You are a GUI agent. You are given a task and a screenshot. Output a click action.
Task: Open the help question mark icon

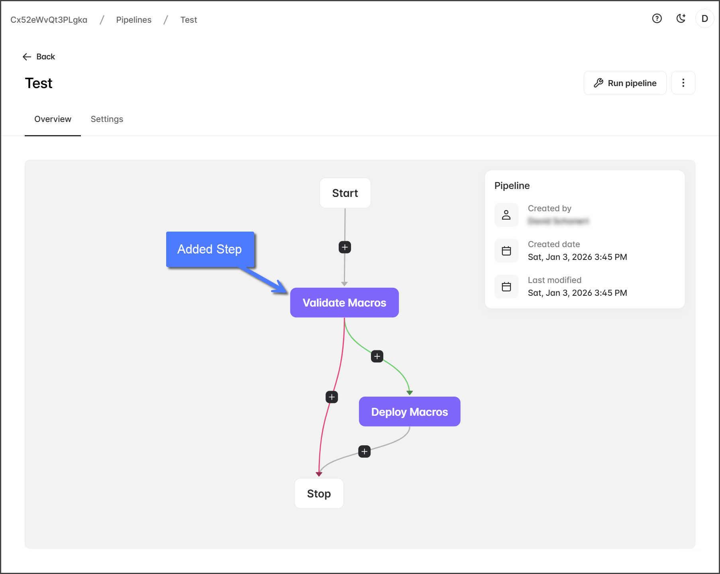pyautogui.click(x=657, y=19)
